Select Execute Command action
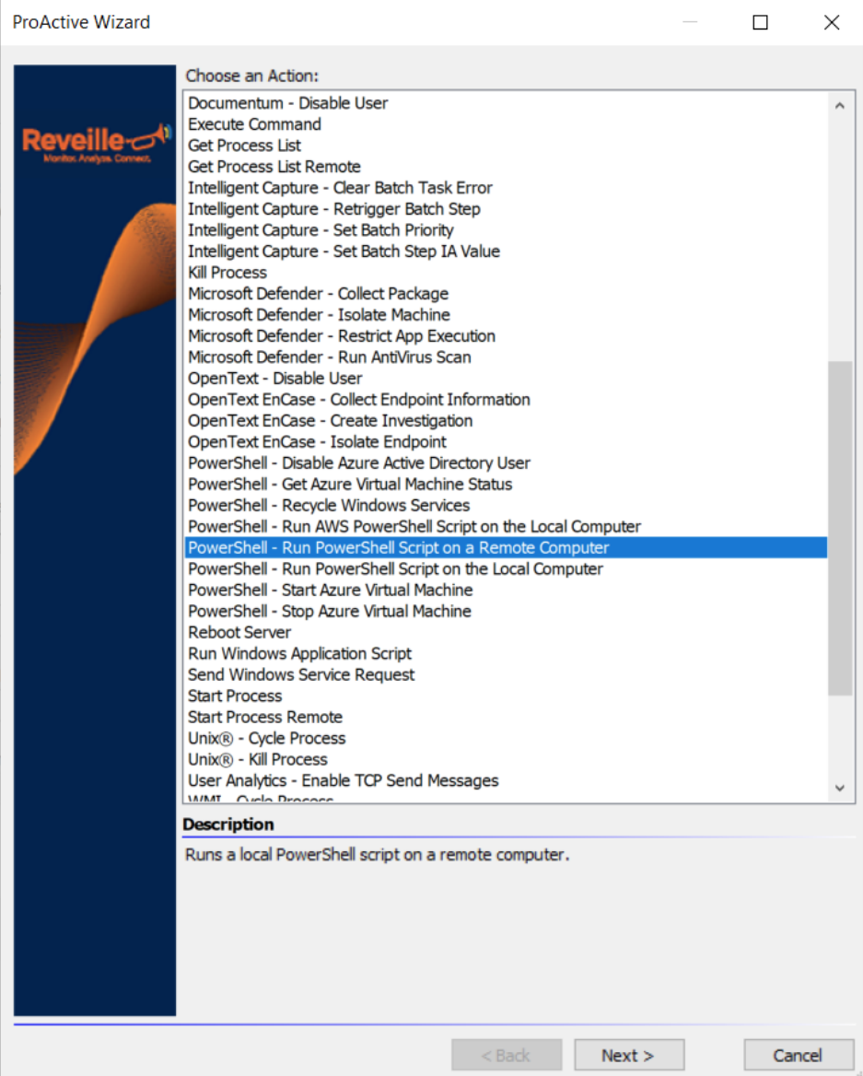The image size is (863, 1076). (x=506, y=124)
